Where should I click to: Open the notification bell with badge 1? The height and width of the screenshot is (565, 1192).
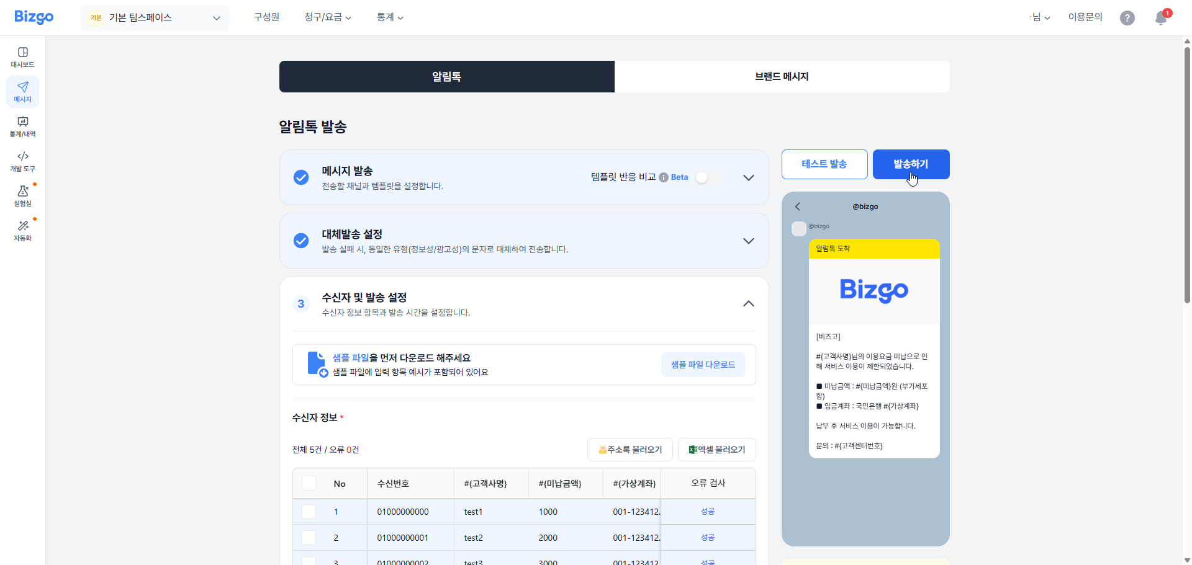[x=1160, y=18]
